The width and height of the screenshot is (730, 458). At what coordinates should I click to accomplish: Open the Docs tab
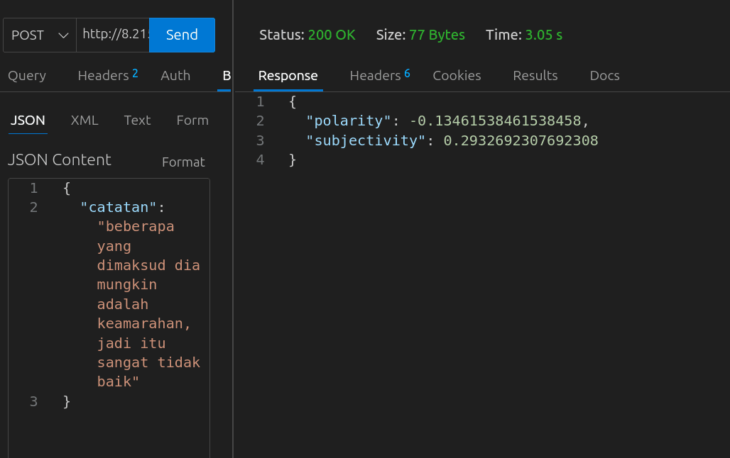pyautogui.click(x=604, y=75)
